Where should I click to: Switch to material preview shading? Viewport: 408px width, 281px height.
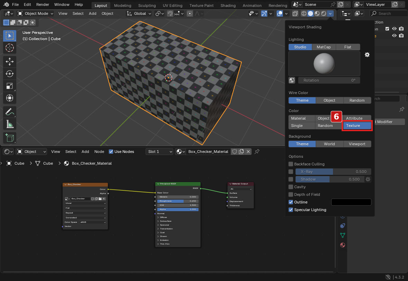pos(317,13)
